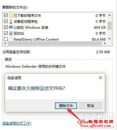Click the device driver package icon

tap(11, 21)
